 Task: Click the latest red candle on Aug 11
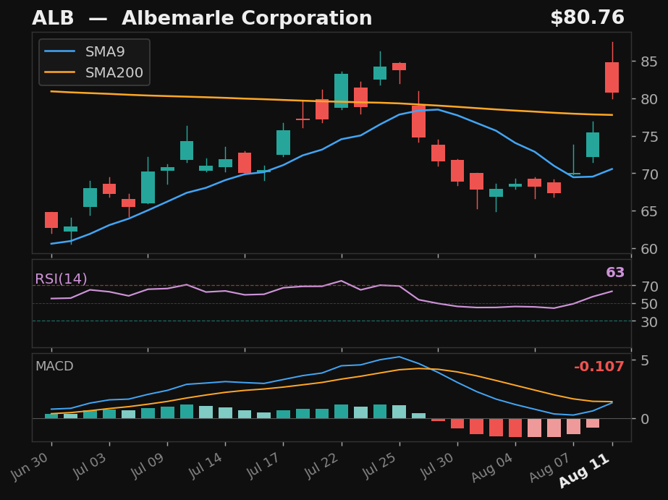(x=612, y=77)
